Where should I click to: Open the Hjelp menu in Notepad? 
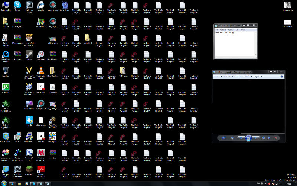tap(243, 30)
